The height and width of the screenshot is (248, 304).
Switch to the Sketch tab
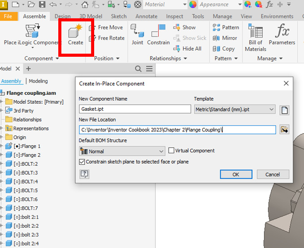click(x=119, y=17)
